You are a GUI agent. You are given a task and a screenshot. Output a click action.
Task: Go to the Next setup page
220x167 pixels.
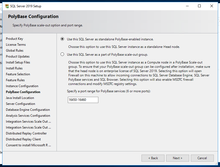tap(177, 158)
